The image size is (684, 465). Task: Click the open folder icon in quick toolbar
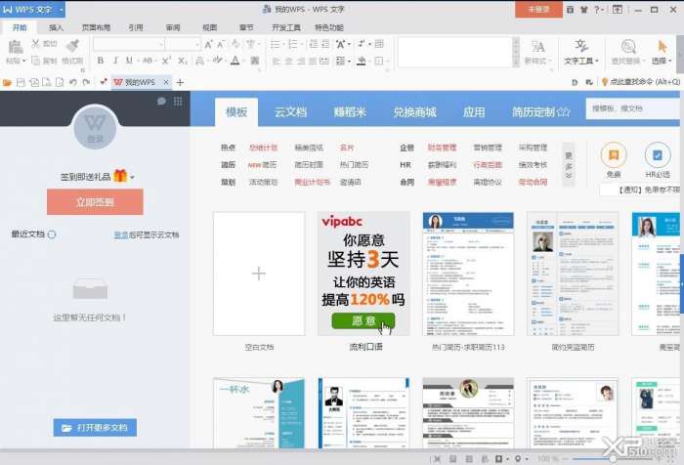point(7,82)
